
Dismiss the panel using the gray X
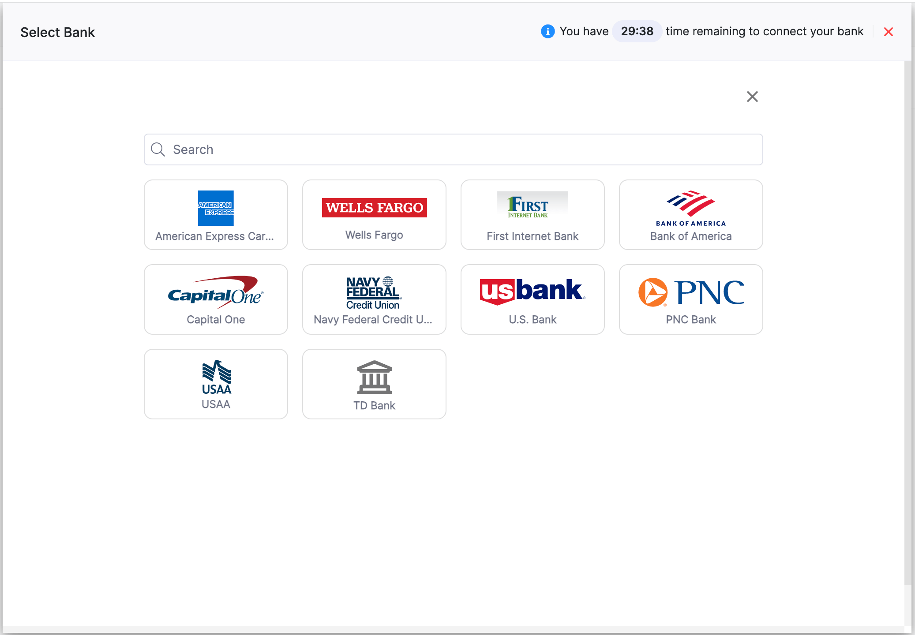pos(752,97)
